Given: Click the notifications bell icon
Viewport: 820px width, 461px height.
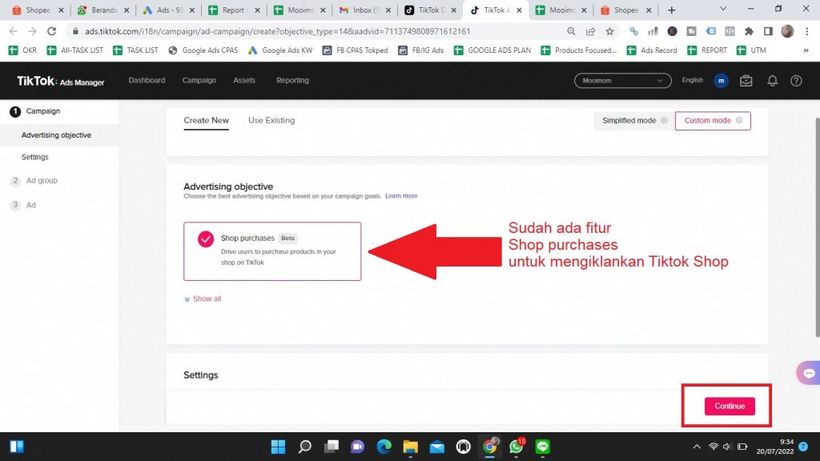Looking at the screenshot, I should click(x=772, y=81).
